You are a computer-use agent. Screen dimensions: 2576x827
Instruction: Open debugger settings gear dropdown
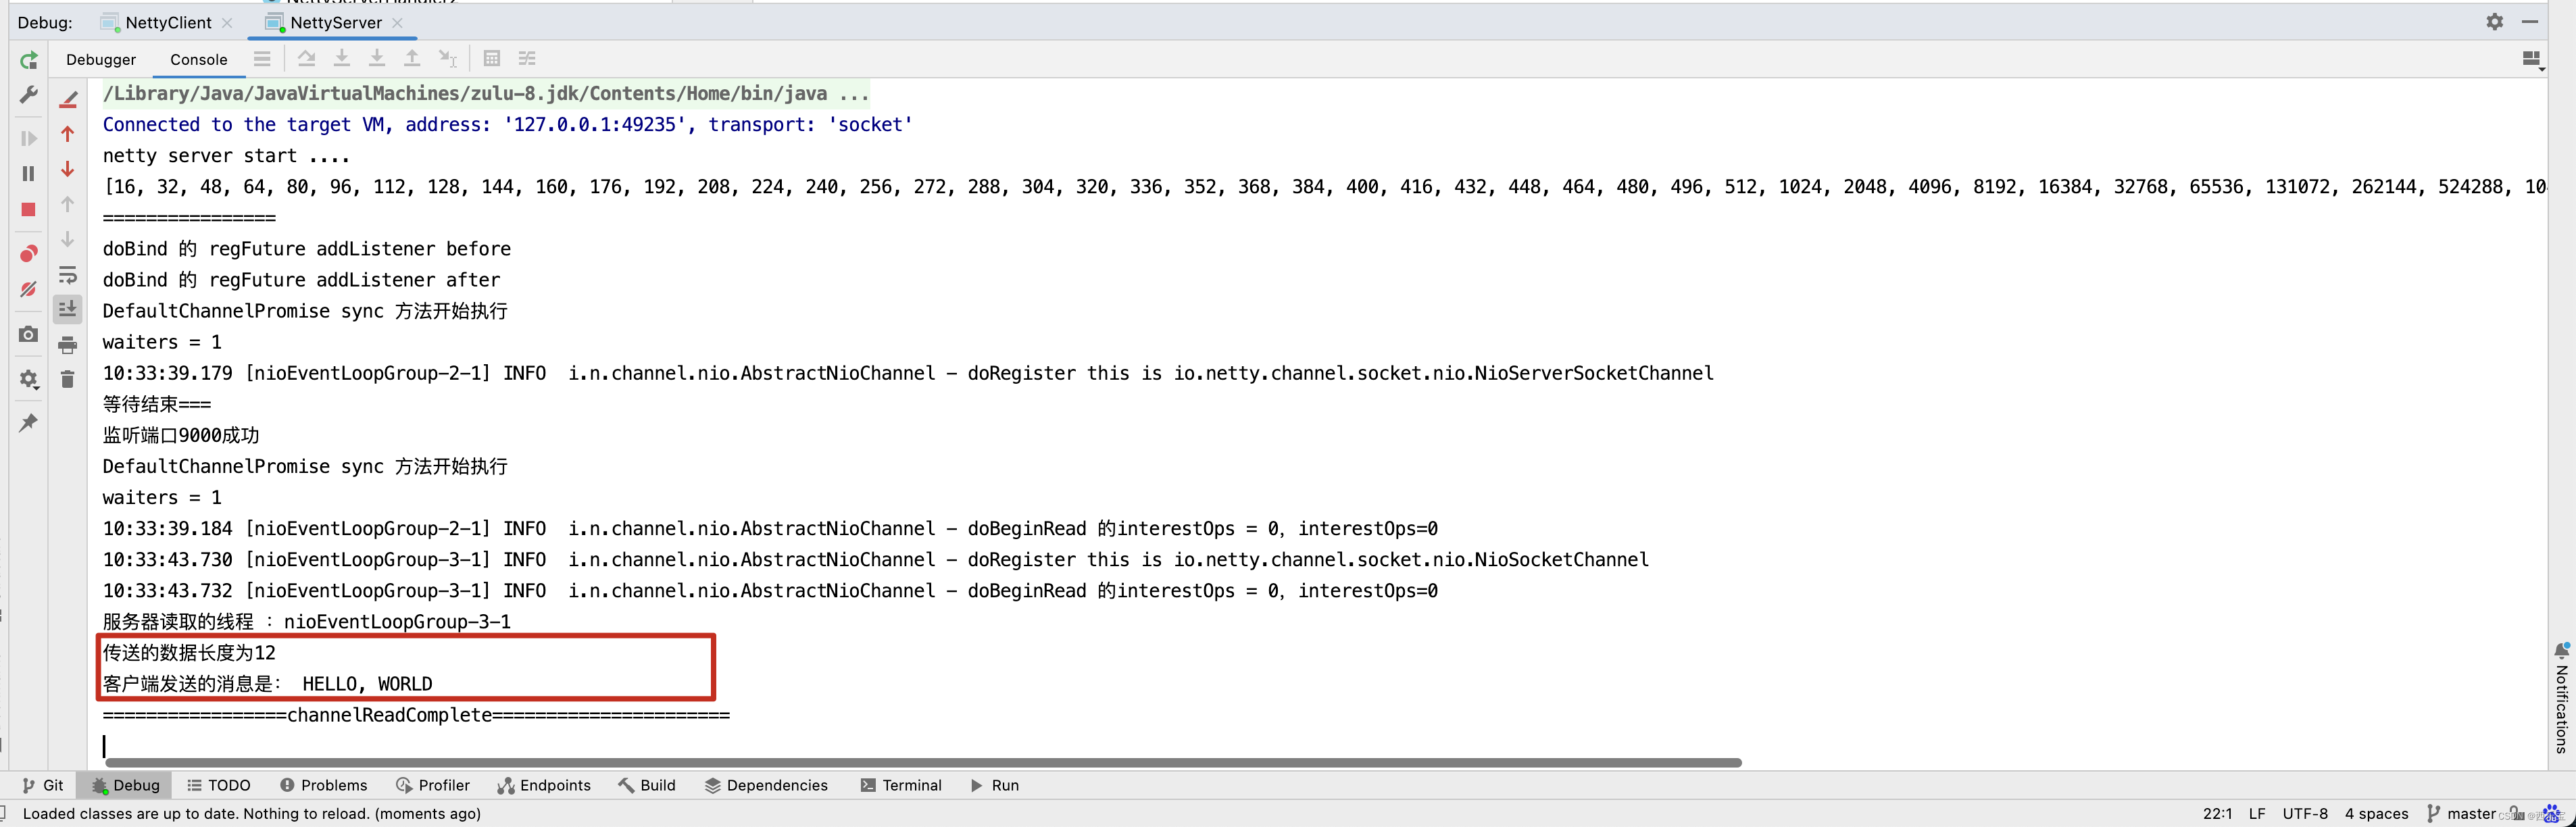pos(28,380)
